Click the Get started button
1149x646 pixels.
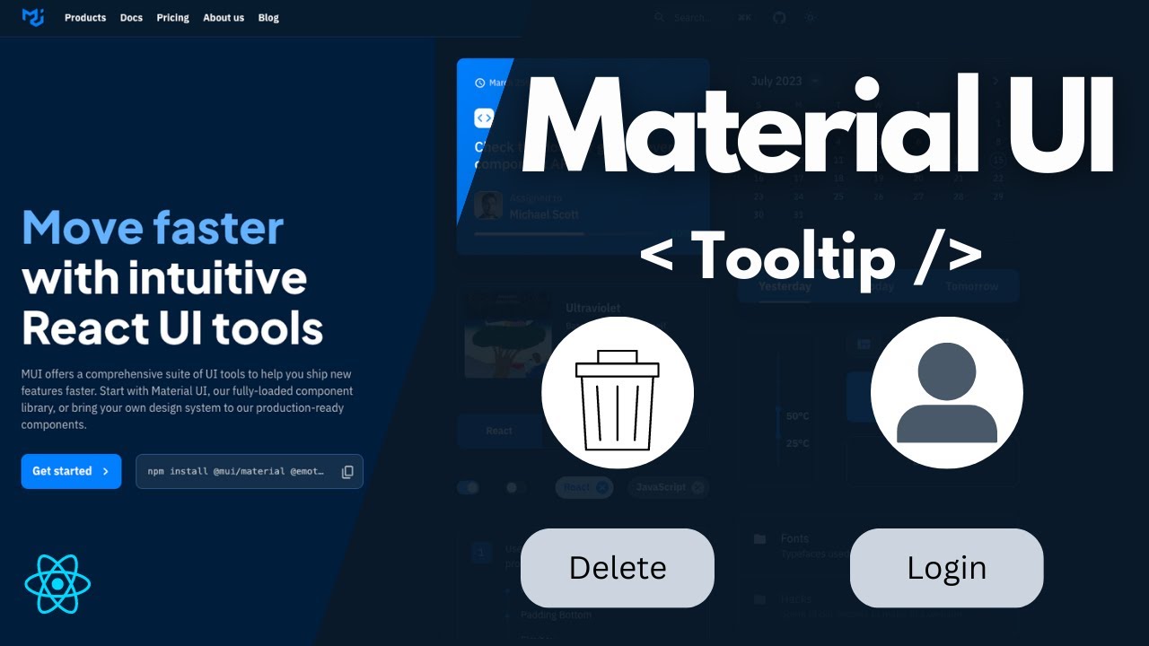[x=71, y=471]
